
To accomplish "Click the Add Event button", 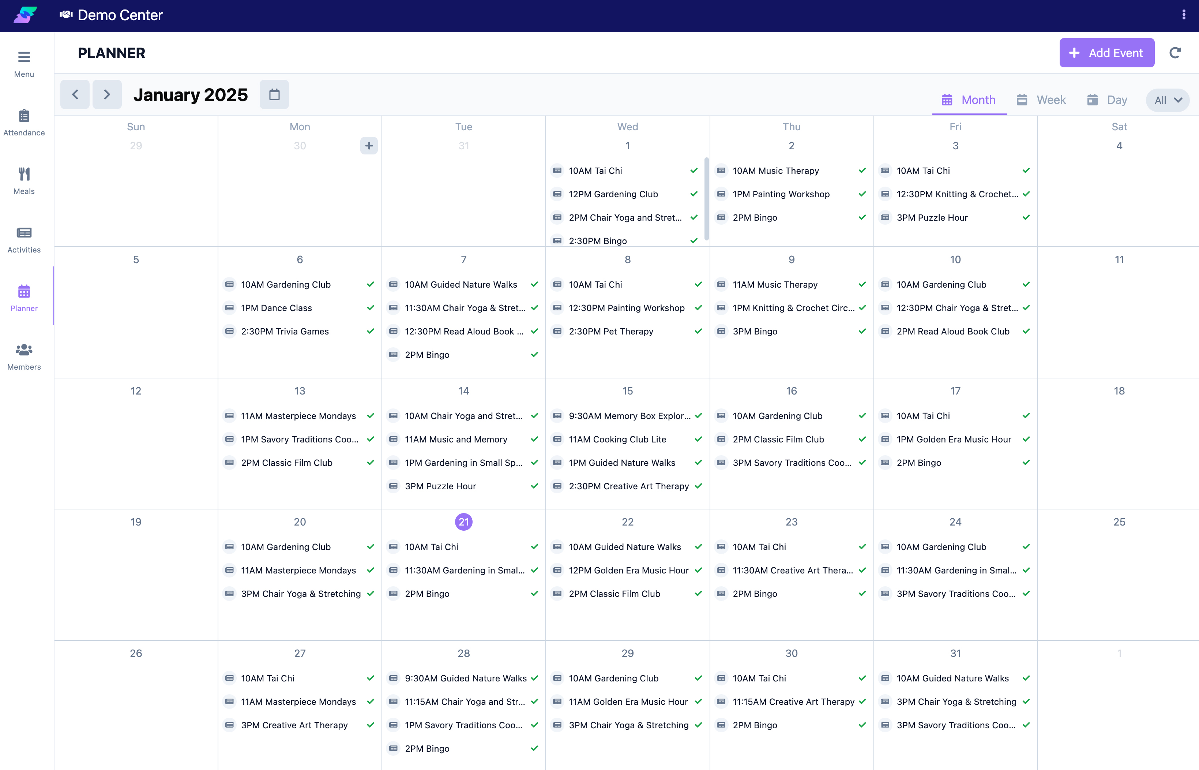I will pos(1106,53).
